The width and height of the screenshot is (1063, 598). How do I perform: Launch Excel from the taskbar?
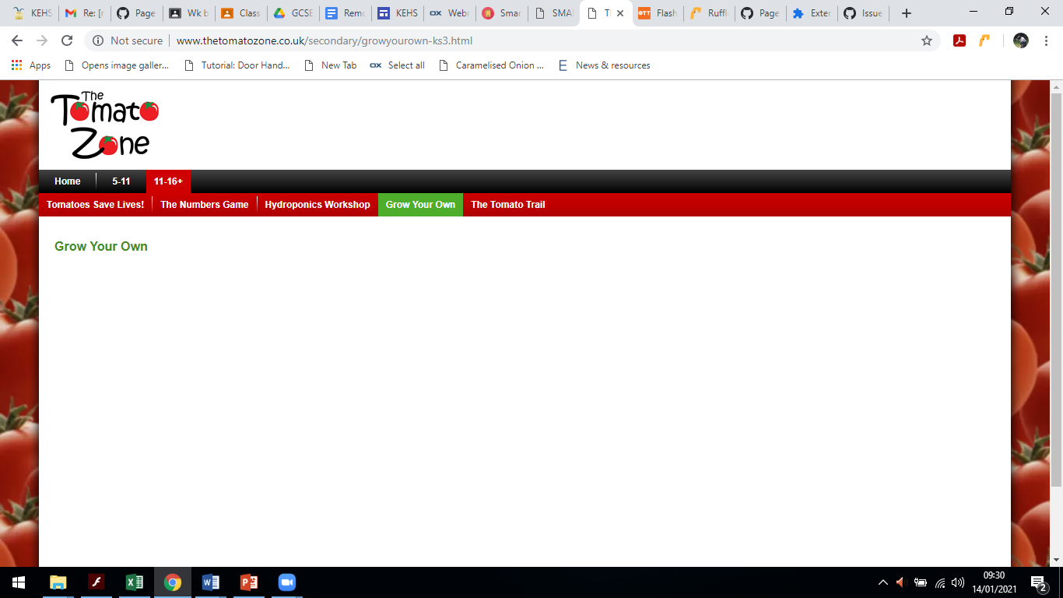point(134,582)
